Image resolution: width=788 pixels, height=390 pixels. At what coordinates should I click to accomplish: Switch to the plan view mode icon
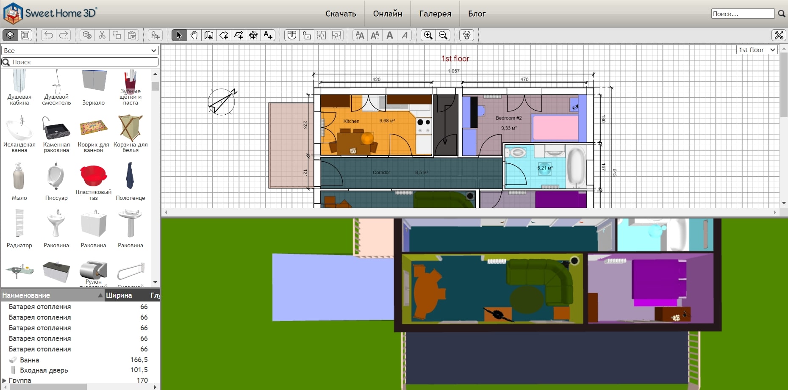(x=10, y=35)
